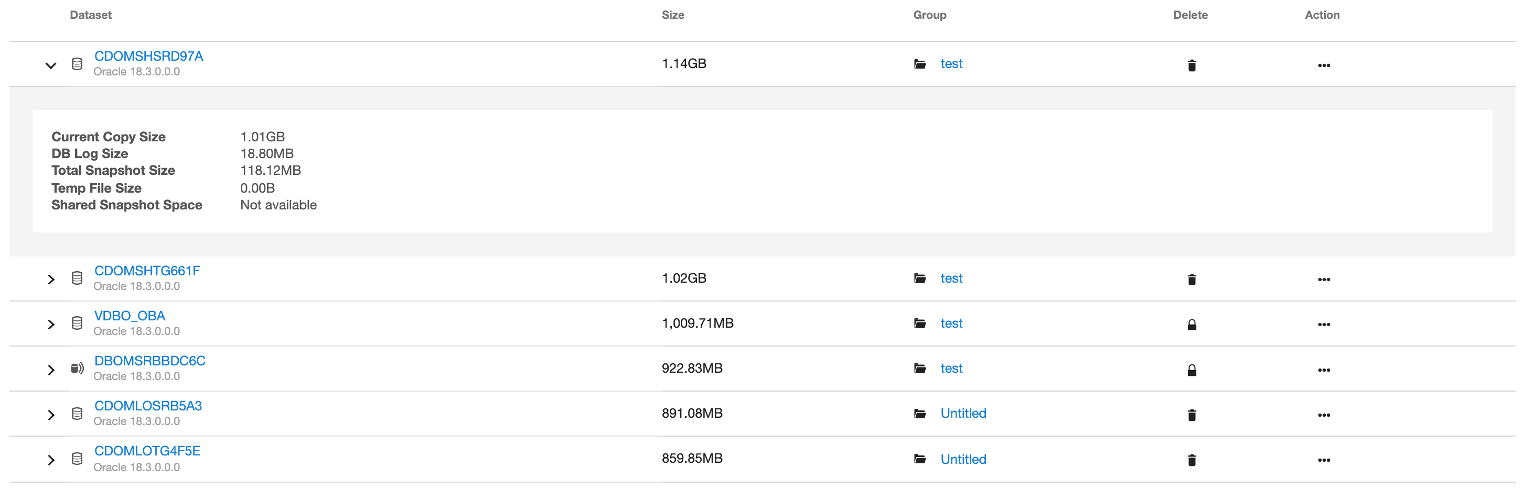1523x490 pixels.
Task: Open actions ellipsis for CDOMLOTG4F5E row
Action: pos(1323,461)
